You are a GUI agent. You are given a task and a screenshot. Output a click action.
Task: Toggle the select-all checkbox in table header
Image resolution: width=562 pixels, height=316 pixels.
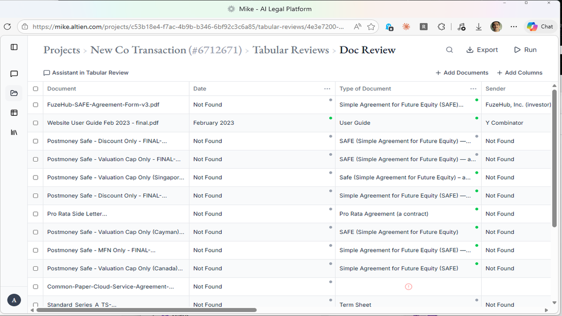(x=36, y=89)
